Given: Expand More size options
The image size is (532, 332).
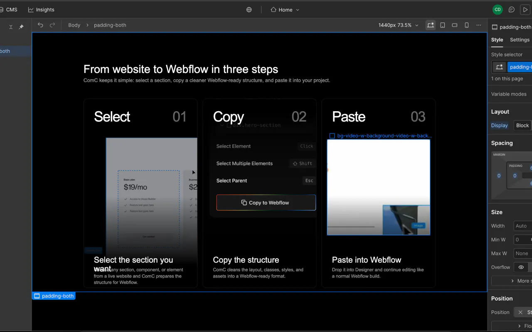Looking at the screenshot, I should [x=512, y=281].
